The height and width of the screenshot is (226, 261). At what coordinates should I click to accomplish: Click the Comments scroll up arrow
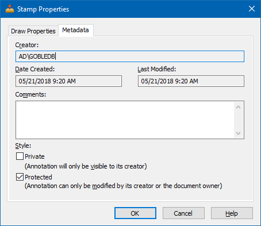click(x=239, y=107)
